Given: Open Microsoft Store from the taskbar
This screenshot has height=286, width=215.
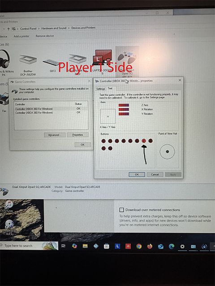Looking at the screenshot, I should (x=107, y=246).
